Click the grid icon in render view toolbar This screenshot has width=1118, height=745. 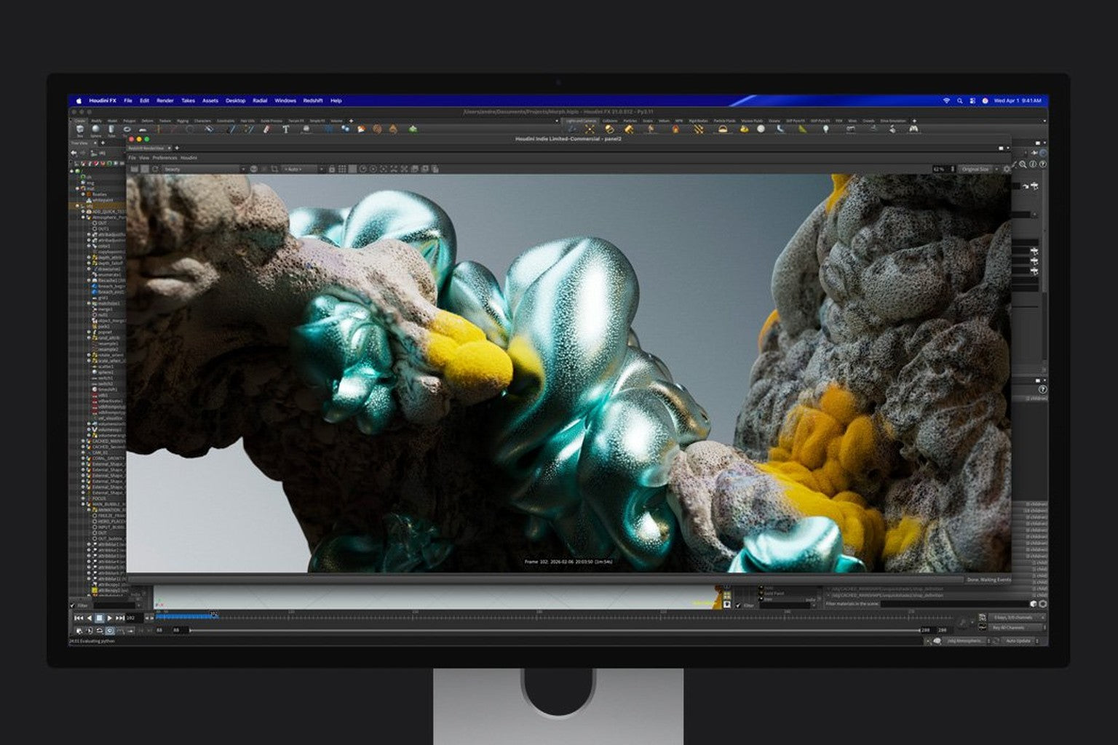click(342, 169)
